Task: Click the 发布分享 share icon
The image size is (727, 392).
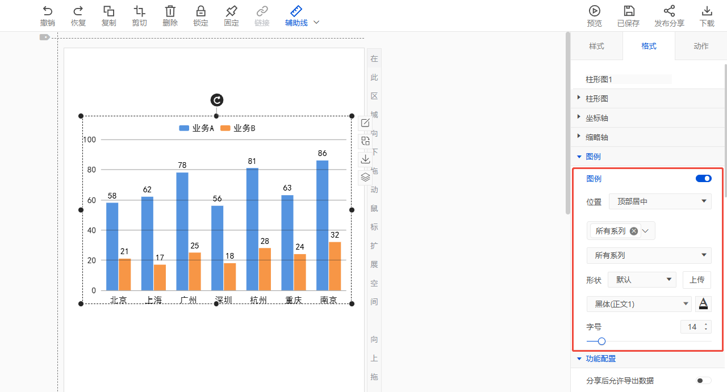Action: 669,11
